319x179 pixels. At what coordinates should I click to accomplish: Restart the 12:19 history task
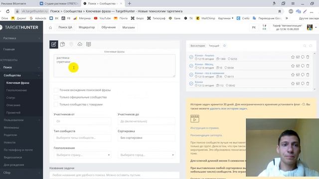pyautogui.click(x=303, y=57)
